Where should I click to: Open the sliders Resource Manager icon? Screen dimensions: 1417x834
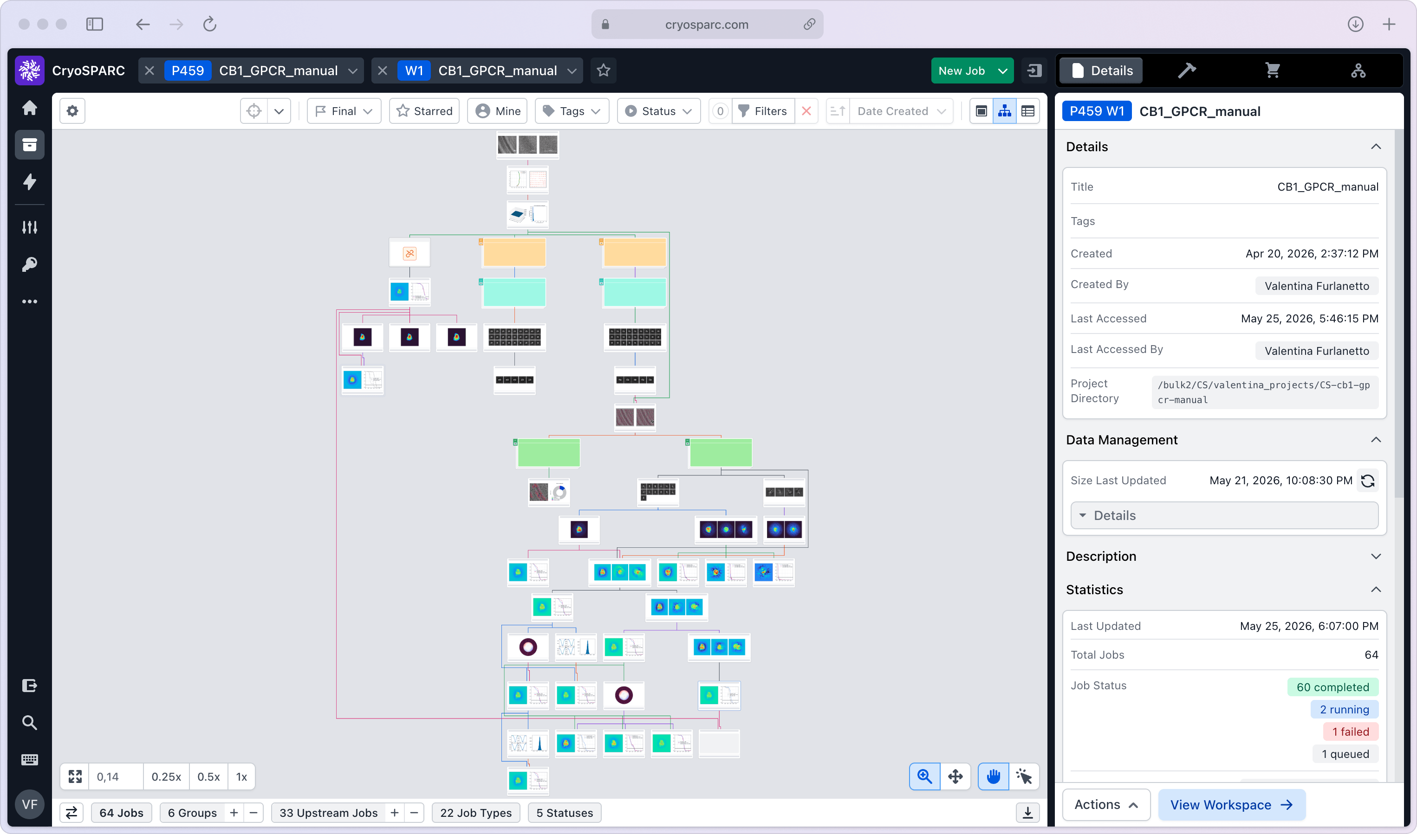pyautogui.click(x=29, y=227)
